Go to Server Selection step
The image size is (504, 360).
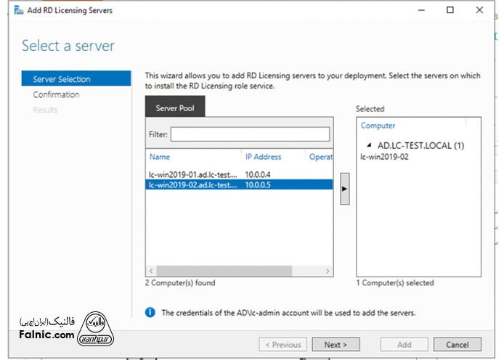(x=62, y=79)
